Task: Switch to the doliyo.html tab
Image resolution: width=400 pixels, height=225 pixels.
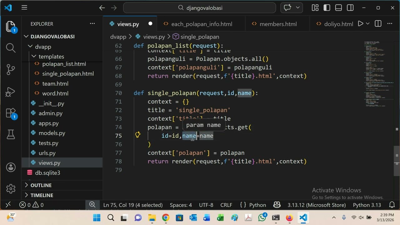Action: pyautogui.click(x=334, y=24)
